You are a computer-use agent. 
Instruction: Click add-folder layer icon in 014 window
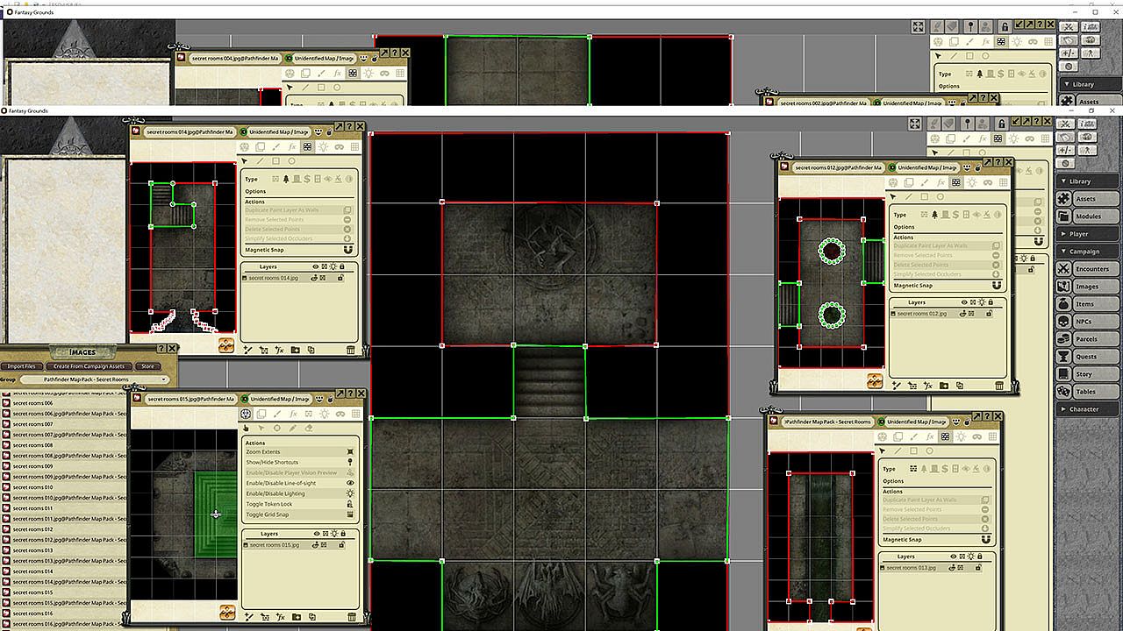pos(296,350)
